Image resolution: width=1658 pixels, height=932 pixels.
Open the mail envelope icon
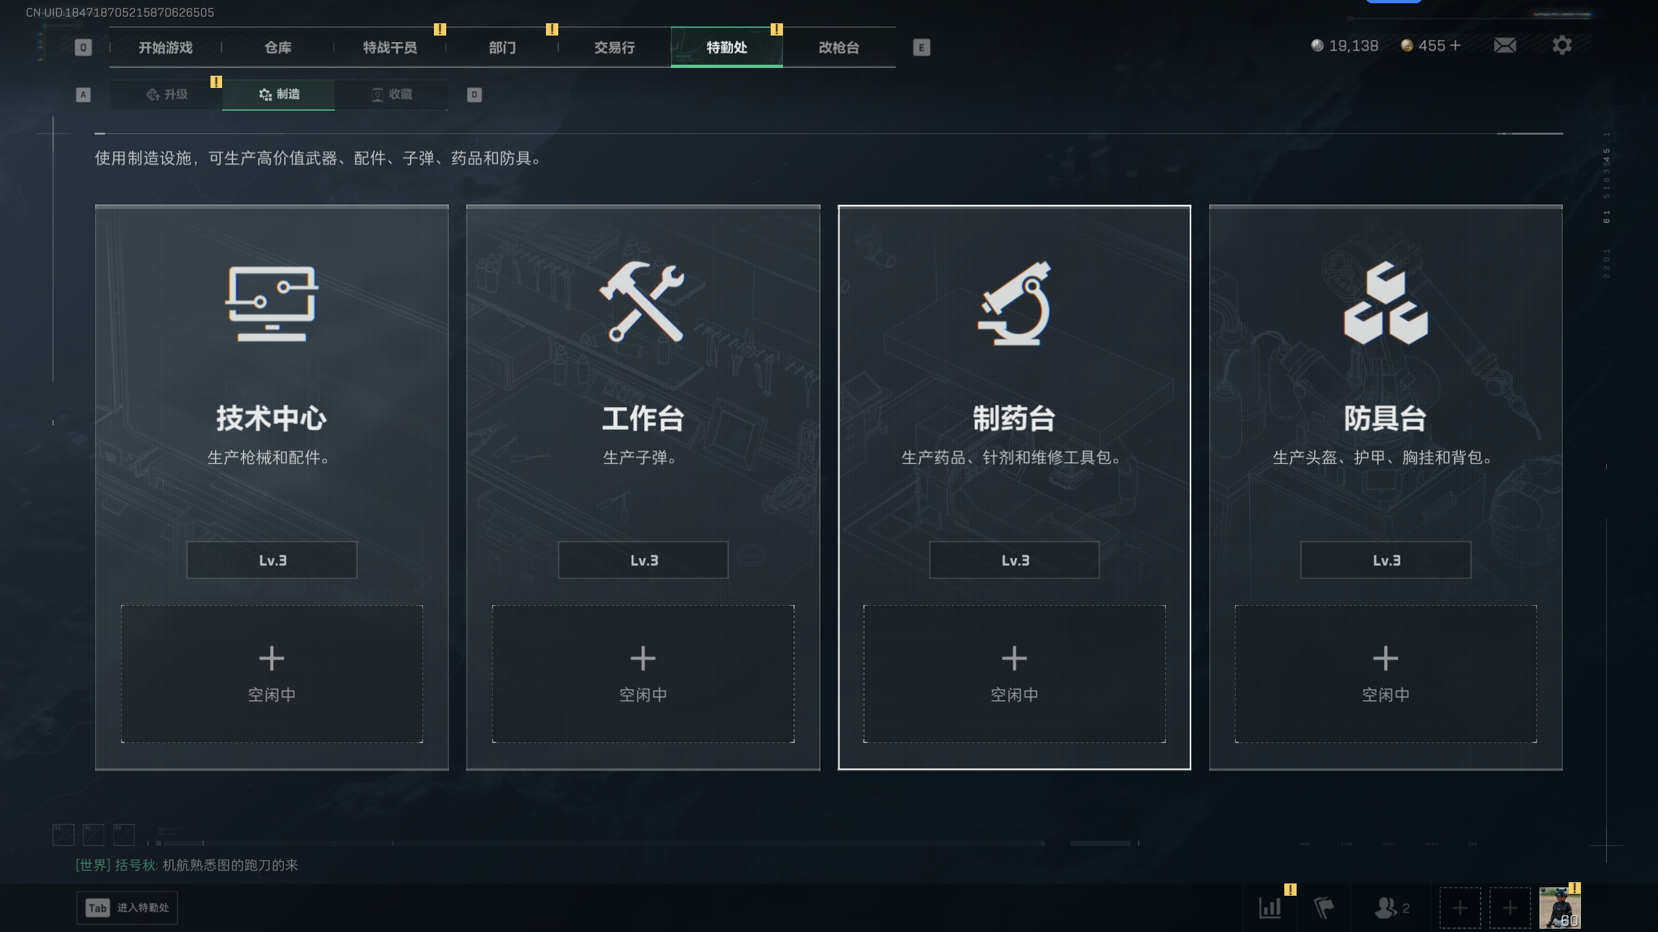(x=1505, y=45)
